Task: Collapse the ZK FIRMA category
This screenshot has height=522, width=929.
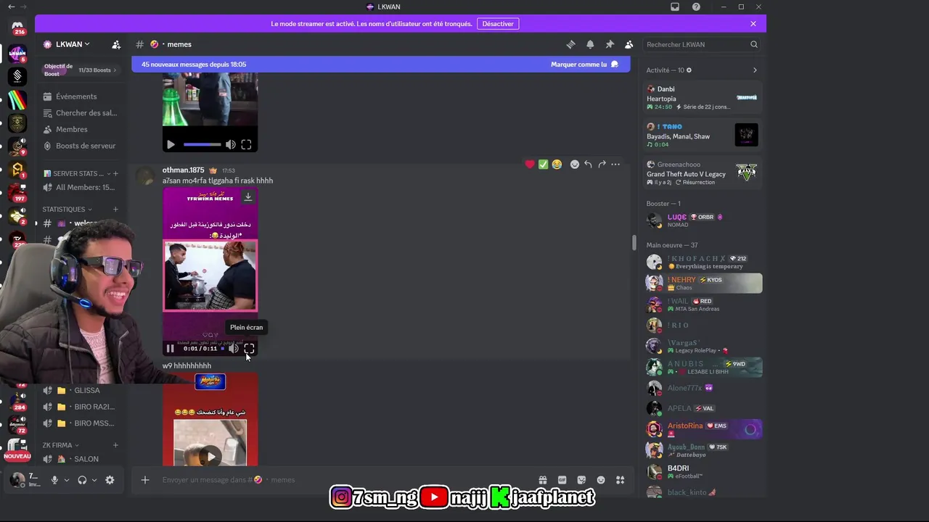Action: (x=61, y=445)
